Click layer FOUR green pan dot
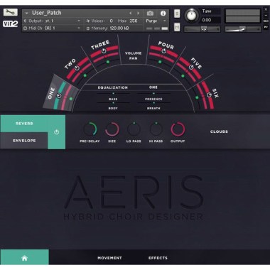The width and height of the screenshot is (270, 270). tap(160, 62)
